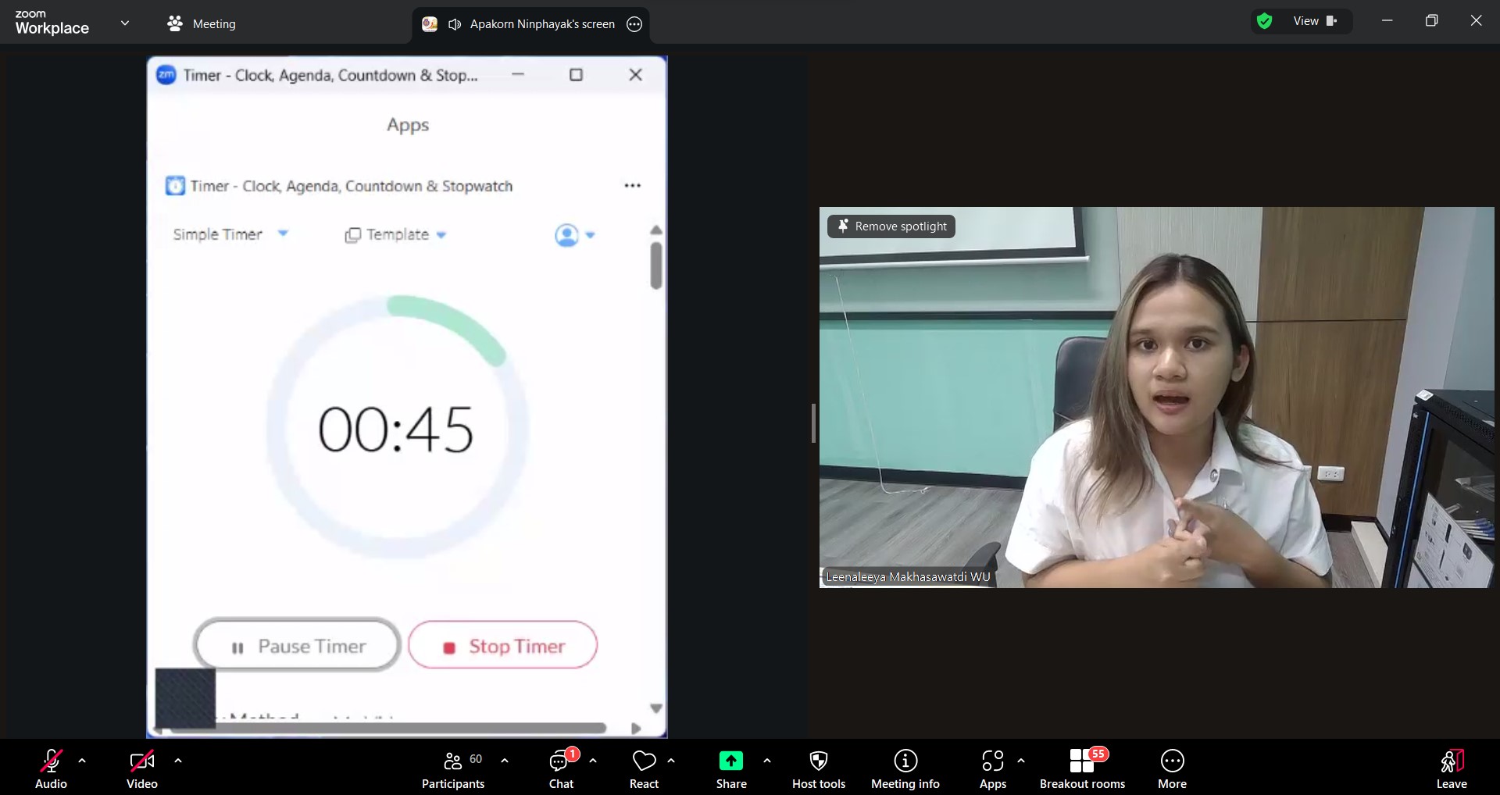
Task: Expand audio options arrow
Action: [x=82, y=761]
